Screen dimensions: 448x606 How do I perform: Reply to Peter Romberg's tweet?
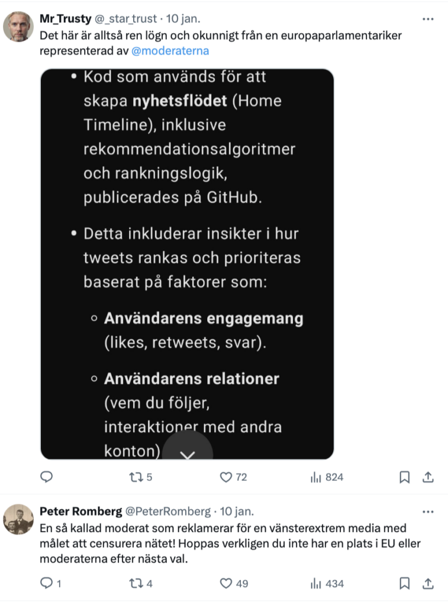tap(47, 584)
